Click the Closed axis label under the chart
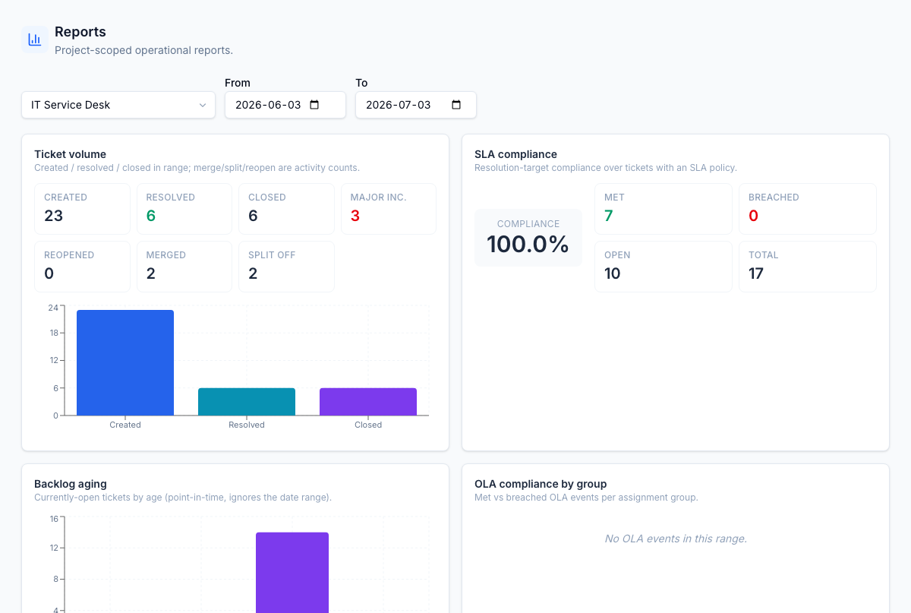This screenshot has height=613, width=911. tap(368, 425)
